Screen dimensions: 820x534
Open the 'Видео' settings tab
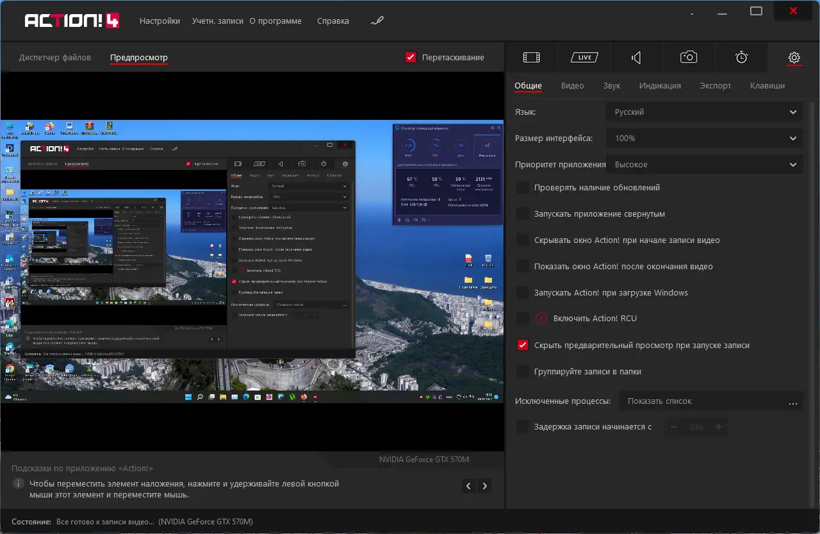click(x=572, y=86)
